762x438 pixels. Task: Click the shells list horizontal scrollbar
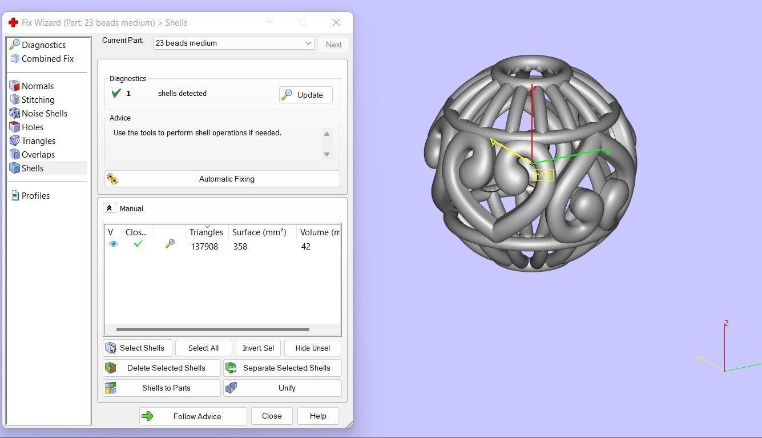212,329
